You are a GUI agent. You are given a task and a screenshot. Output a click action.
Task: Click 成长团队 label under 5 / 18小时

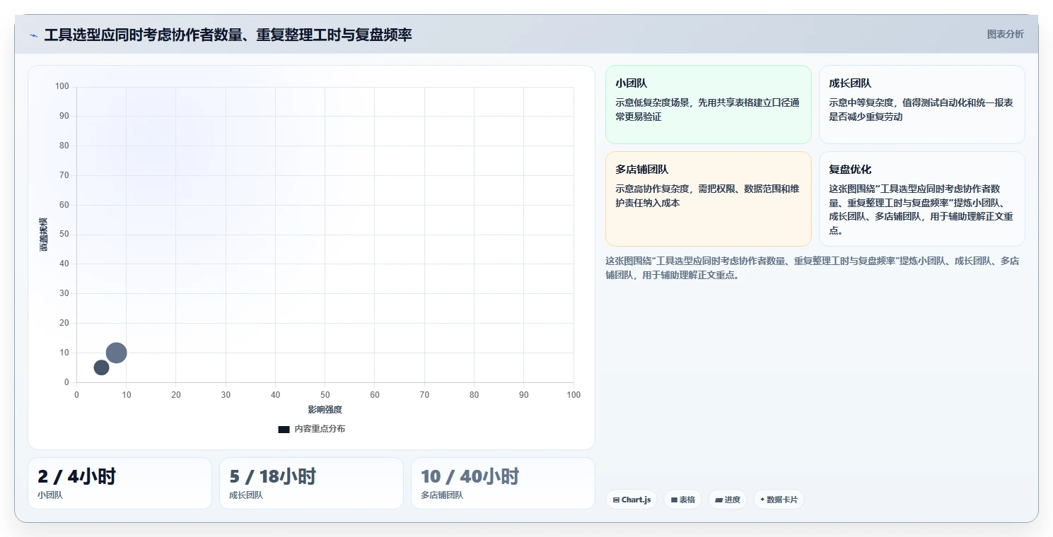tap(246, 495)
